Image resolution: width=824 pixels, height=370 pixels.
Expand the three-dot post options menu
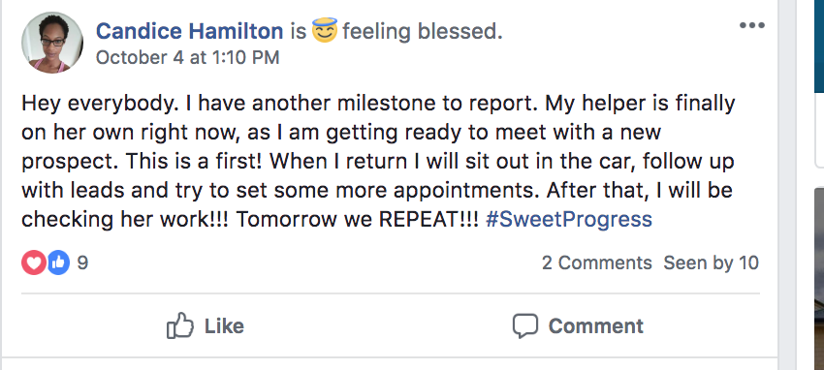coord(751,25)
